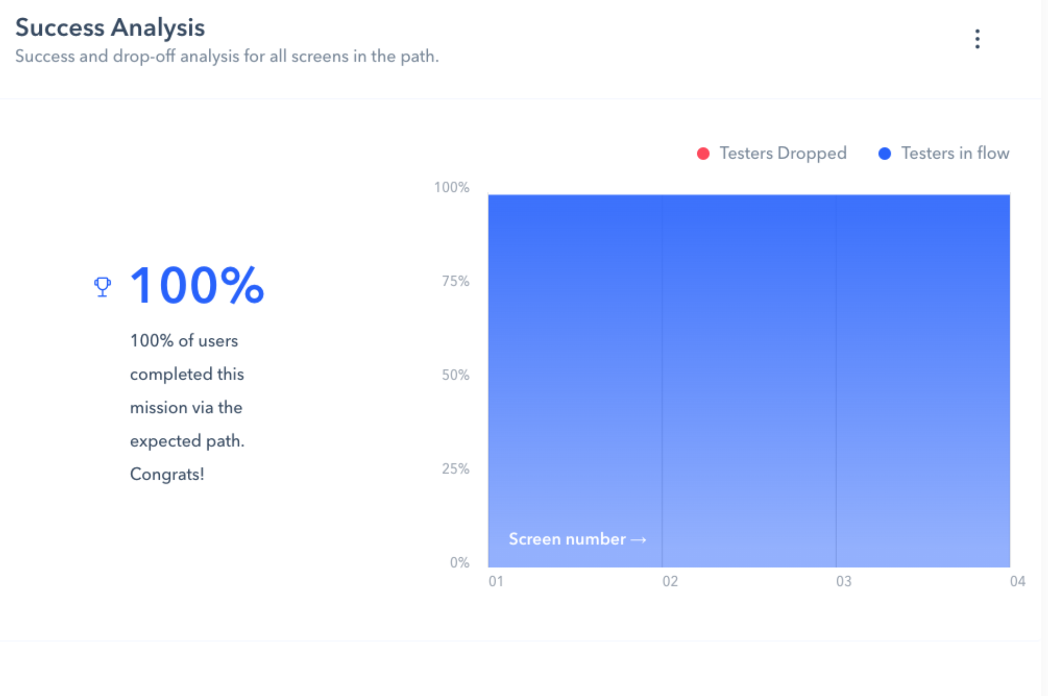1048x696 pixels.
Task: Select screen 02 on the x-axis
Action: tap(670, 581)
